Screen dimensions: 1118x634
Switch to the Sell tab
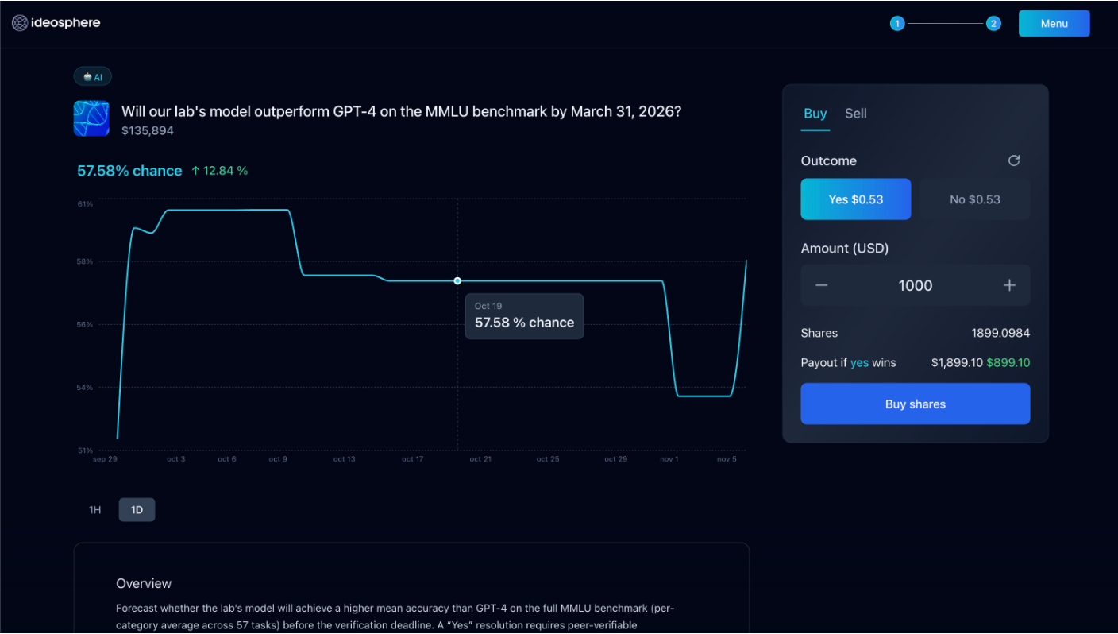855,114
